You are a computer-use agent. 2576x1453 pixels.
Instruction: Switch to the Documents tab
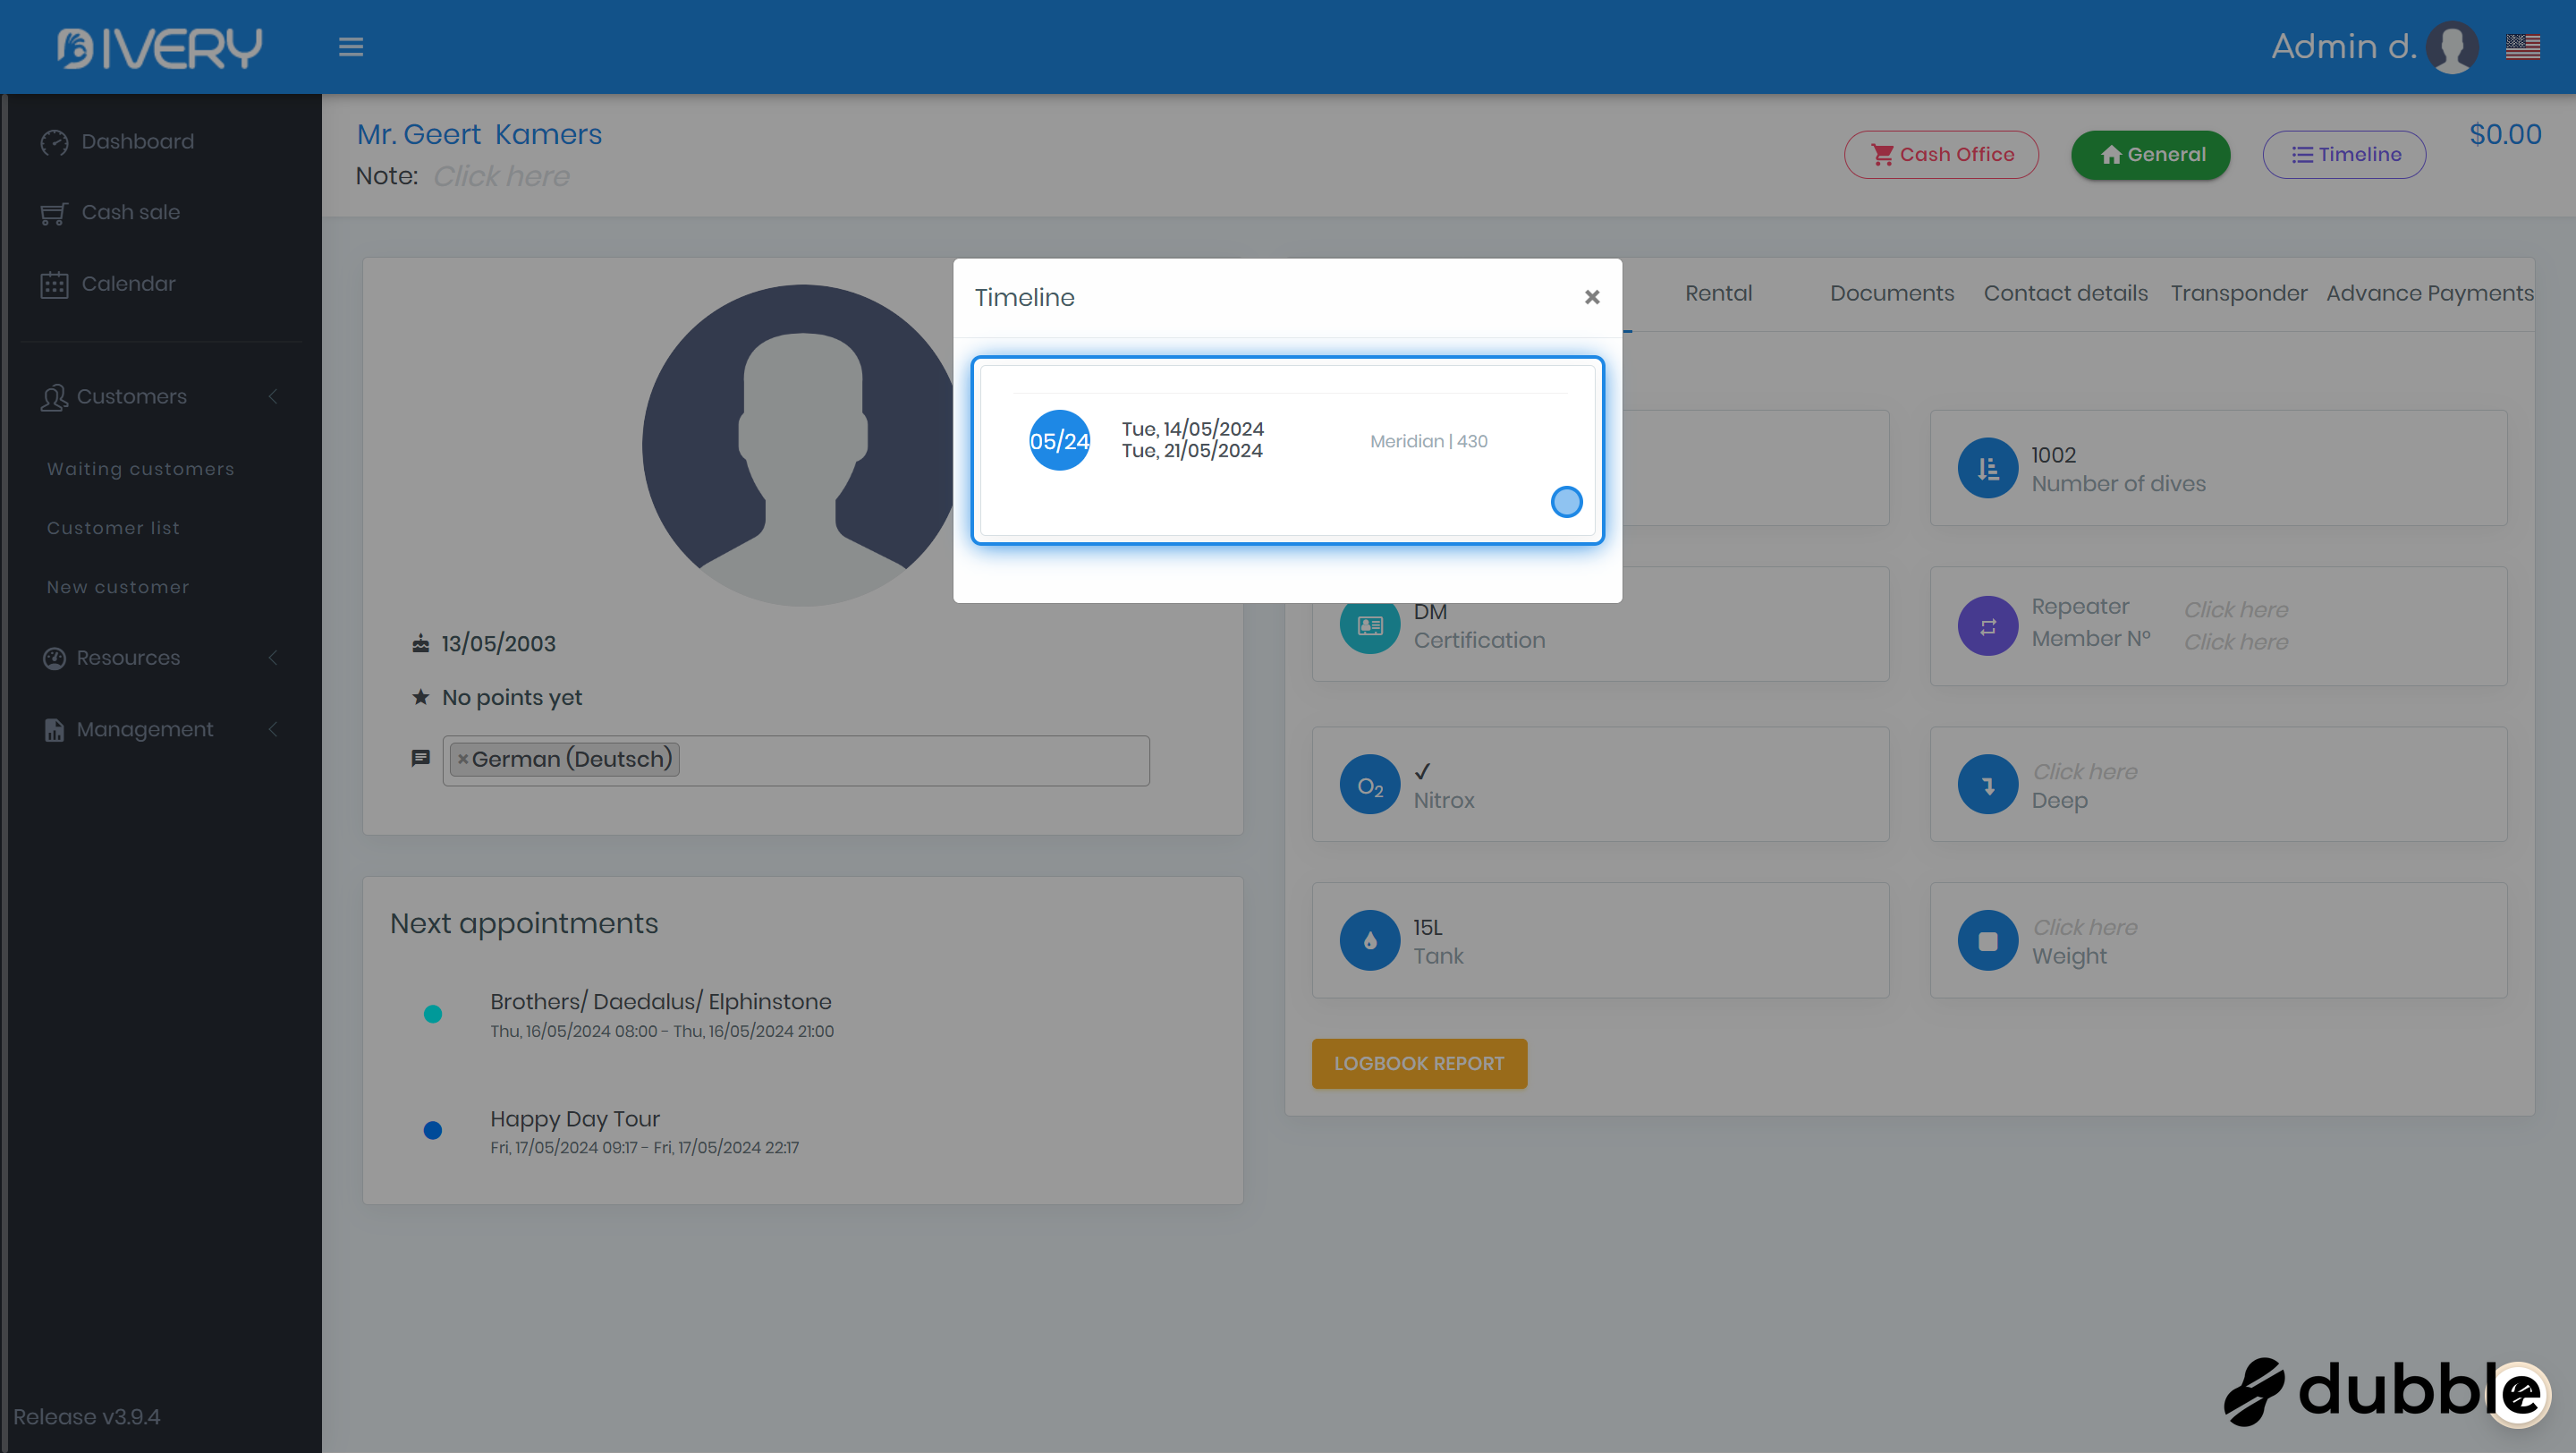tap(1891, 294)
